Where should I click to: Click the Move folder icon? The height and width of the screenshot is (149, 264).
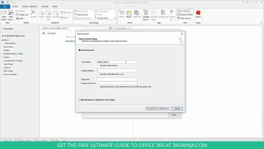click(x=122, y=12)
